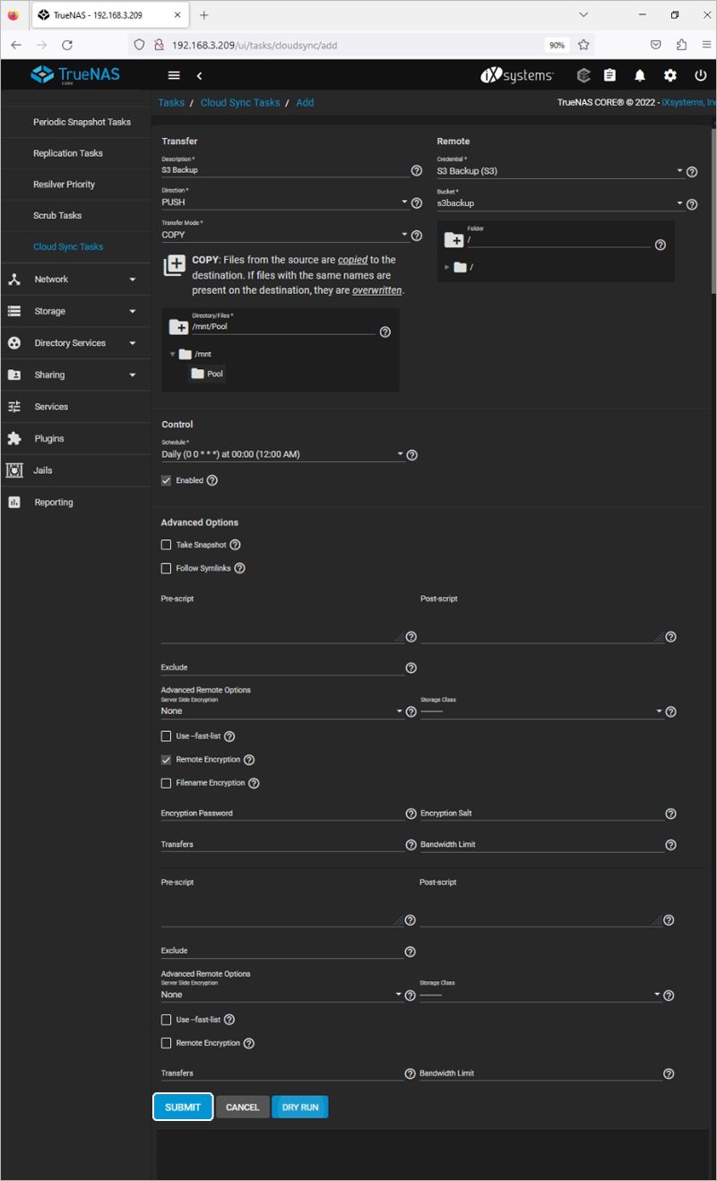The width and height of the screenshot is (717, 1181).
Task: Click the DRY RUN button
Action: (x=300, y=1108)
